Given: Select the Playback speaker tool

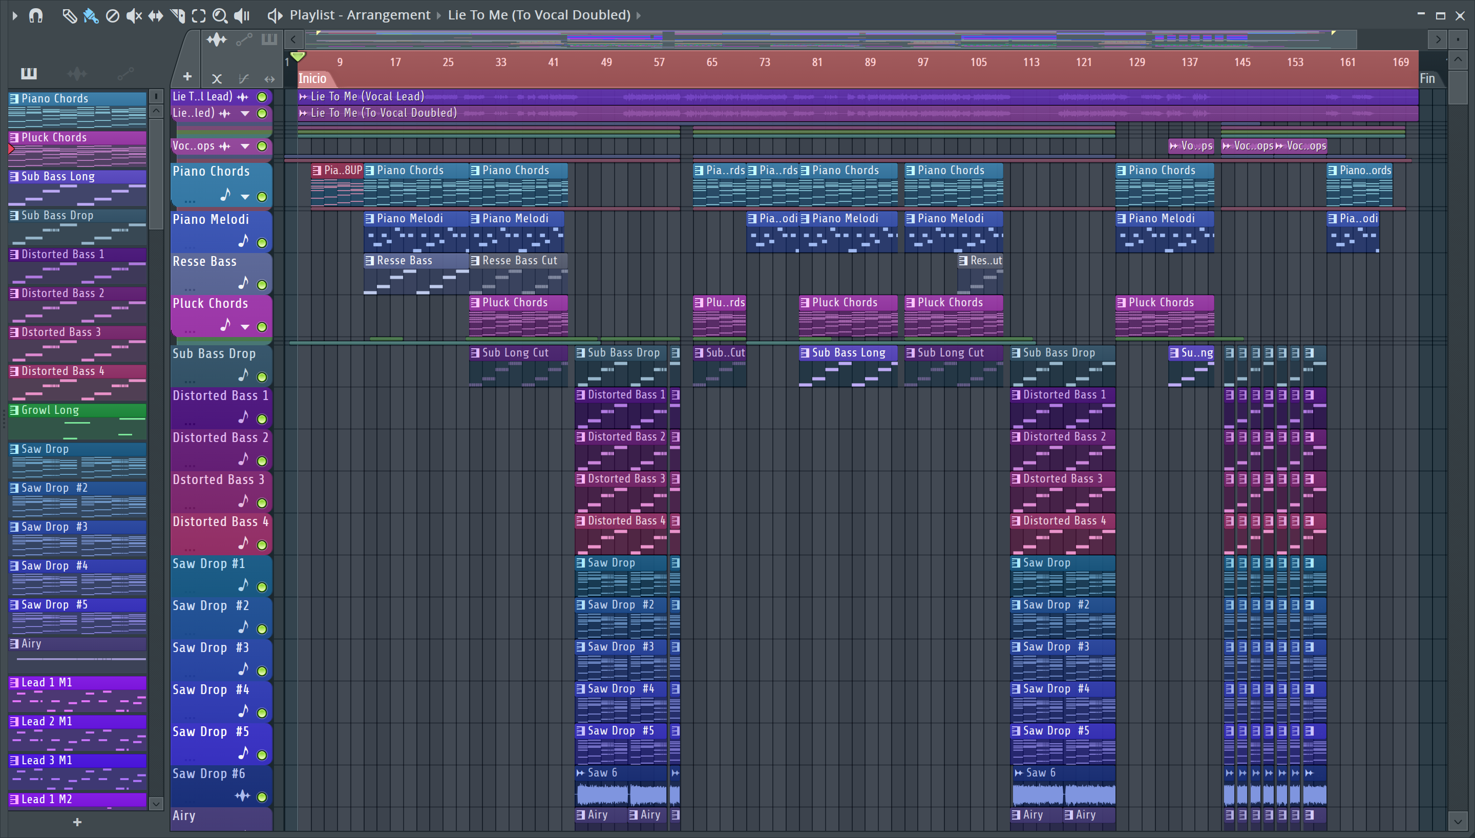Looking at the screenshot, I should click(242, 15).
